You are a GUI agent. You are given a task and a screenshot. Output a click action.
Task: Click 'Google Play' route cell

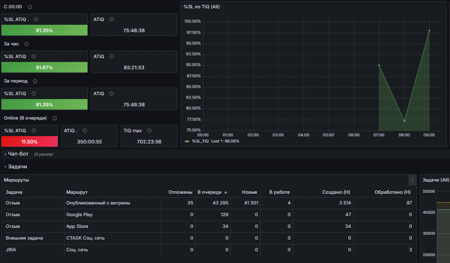click(80, 215)
